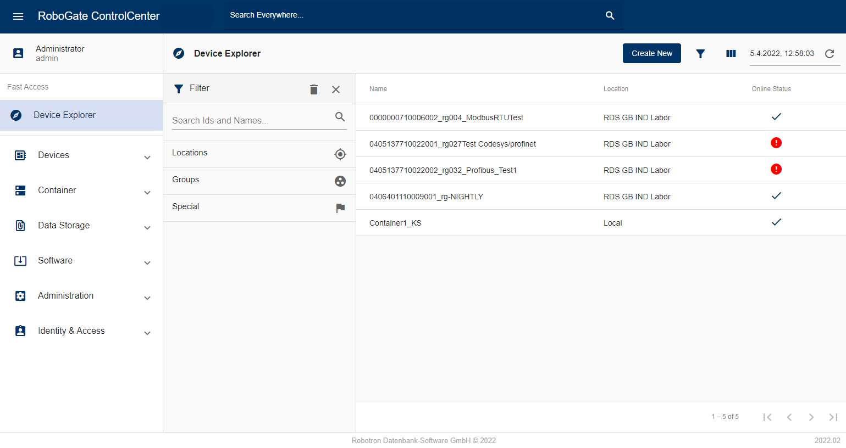
Task: Toggle the filter funnel icon in toolbar
Action: [x=700, y=53]
